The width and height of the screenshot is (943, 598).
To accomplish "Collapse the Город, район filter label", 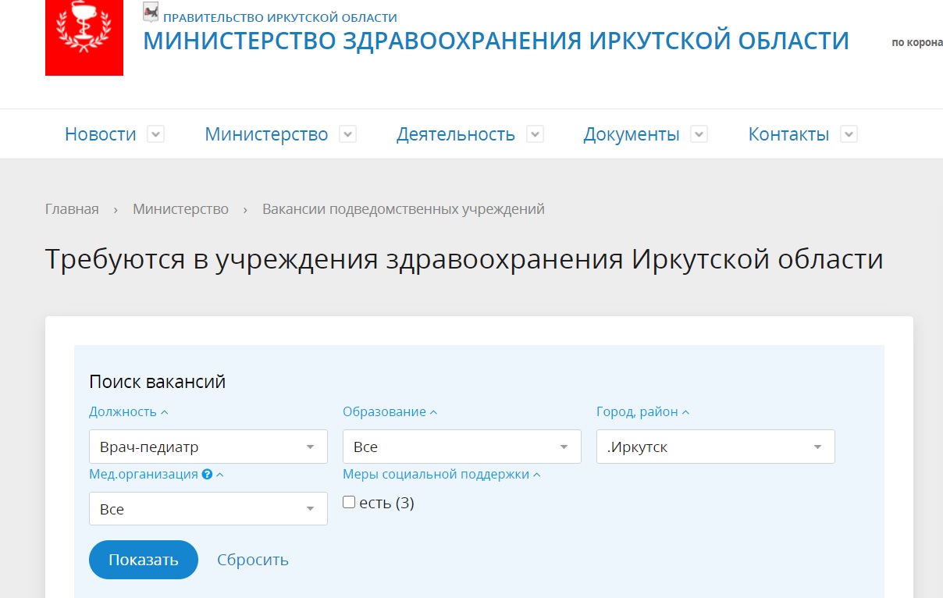I will (643, 411).
